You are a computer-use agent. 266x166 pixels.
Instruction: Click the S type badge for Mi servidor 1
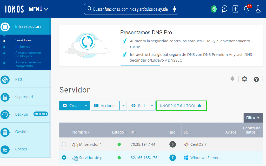pos(172,144)
